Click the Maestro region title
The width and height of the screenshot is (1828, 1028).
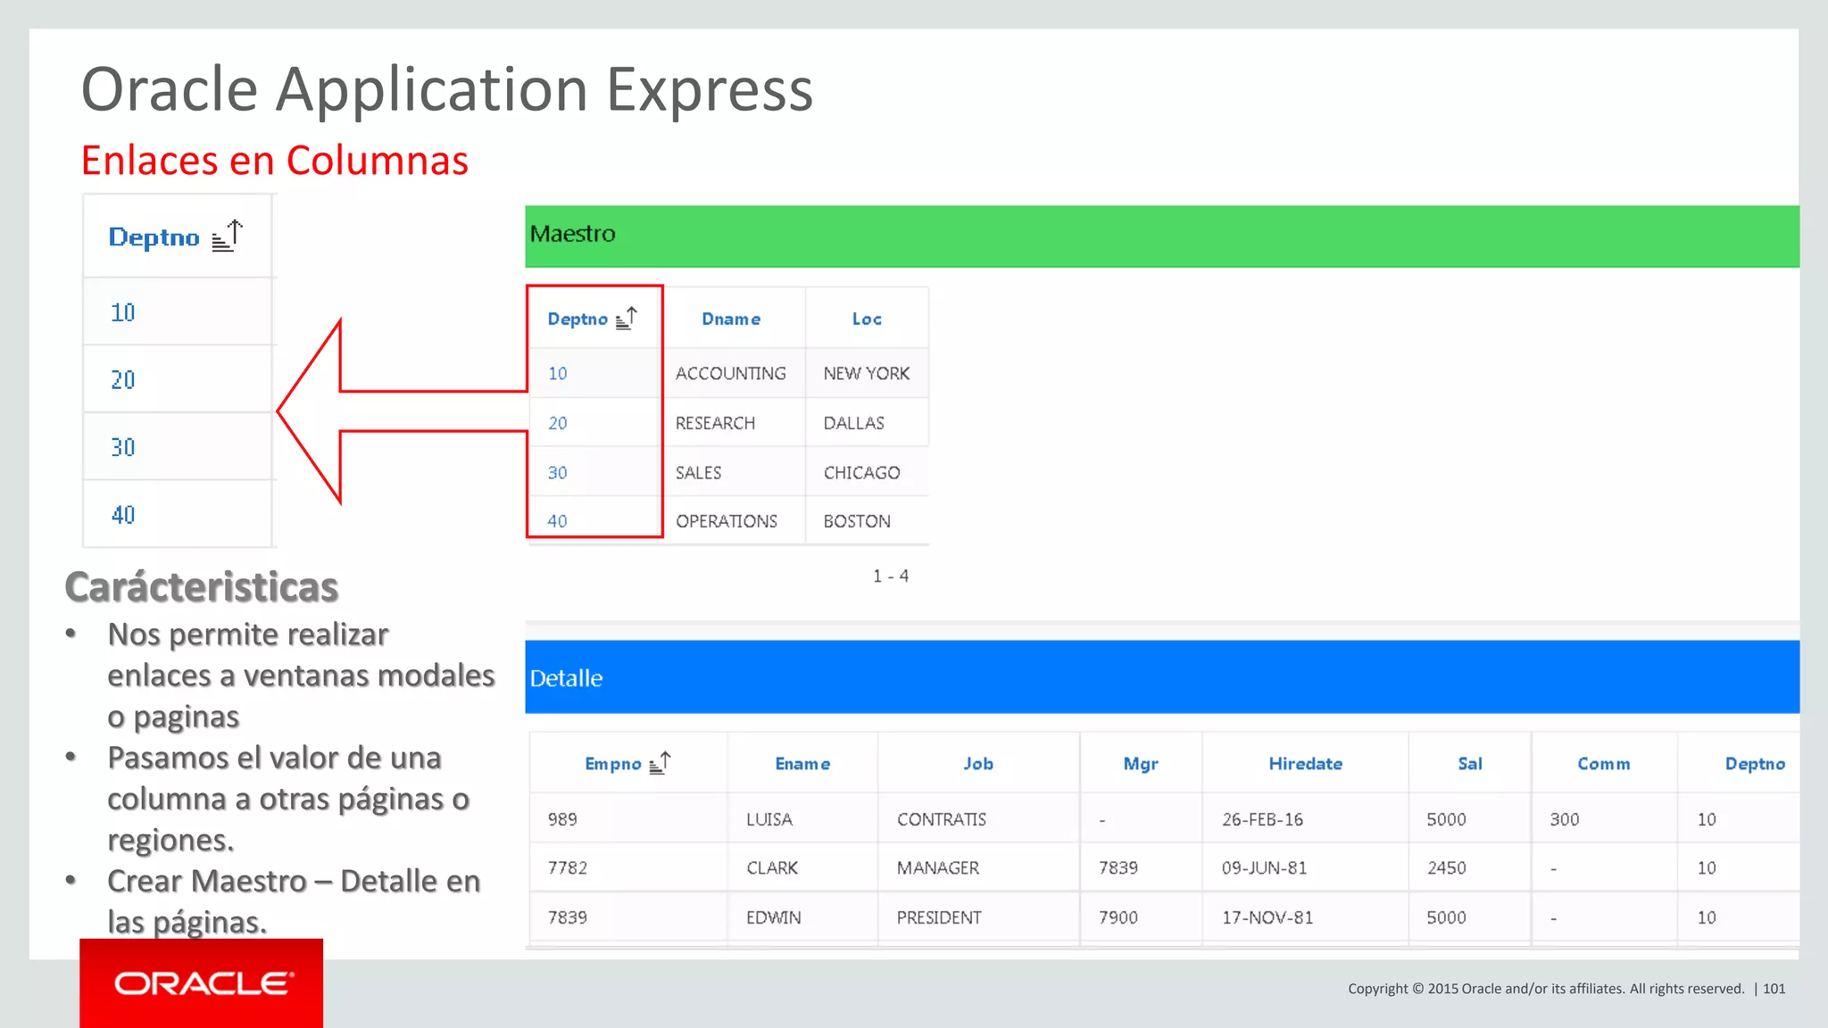click(x=572, y=234)
